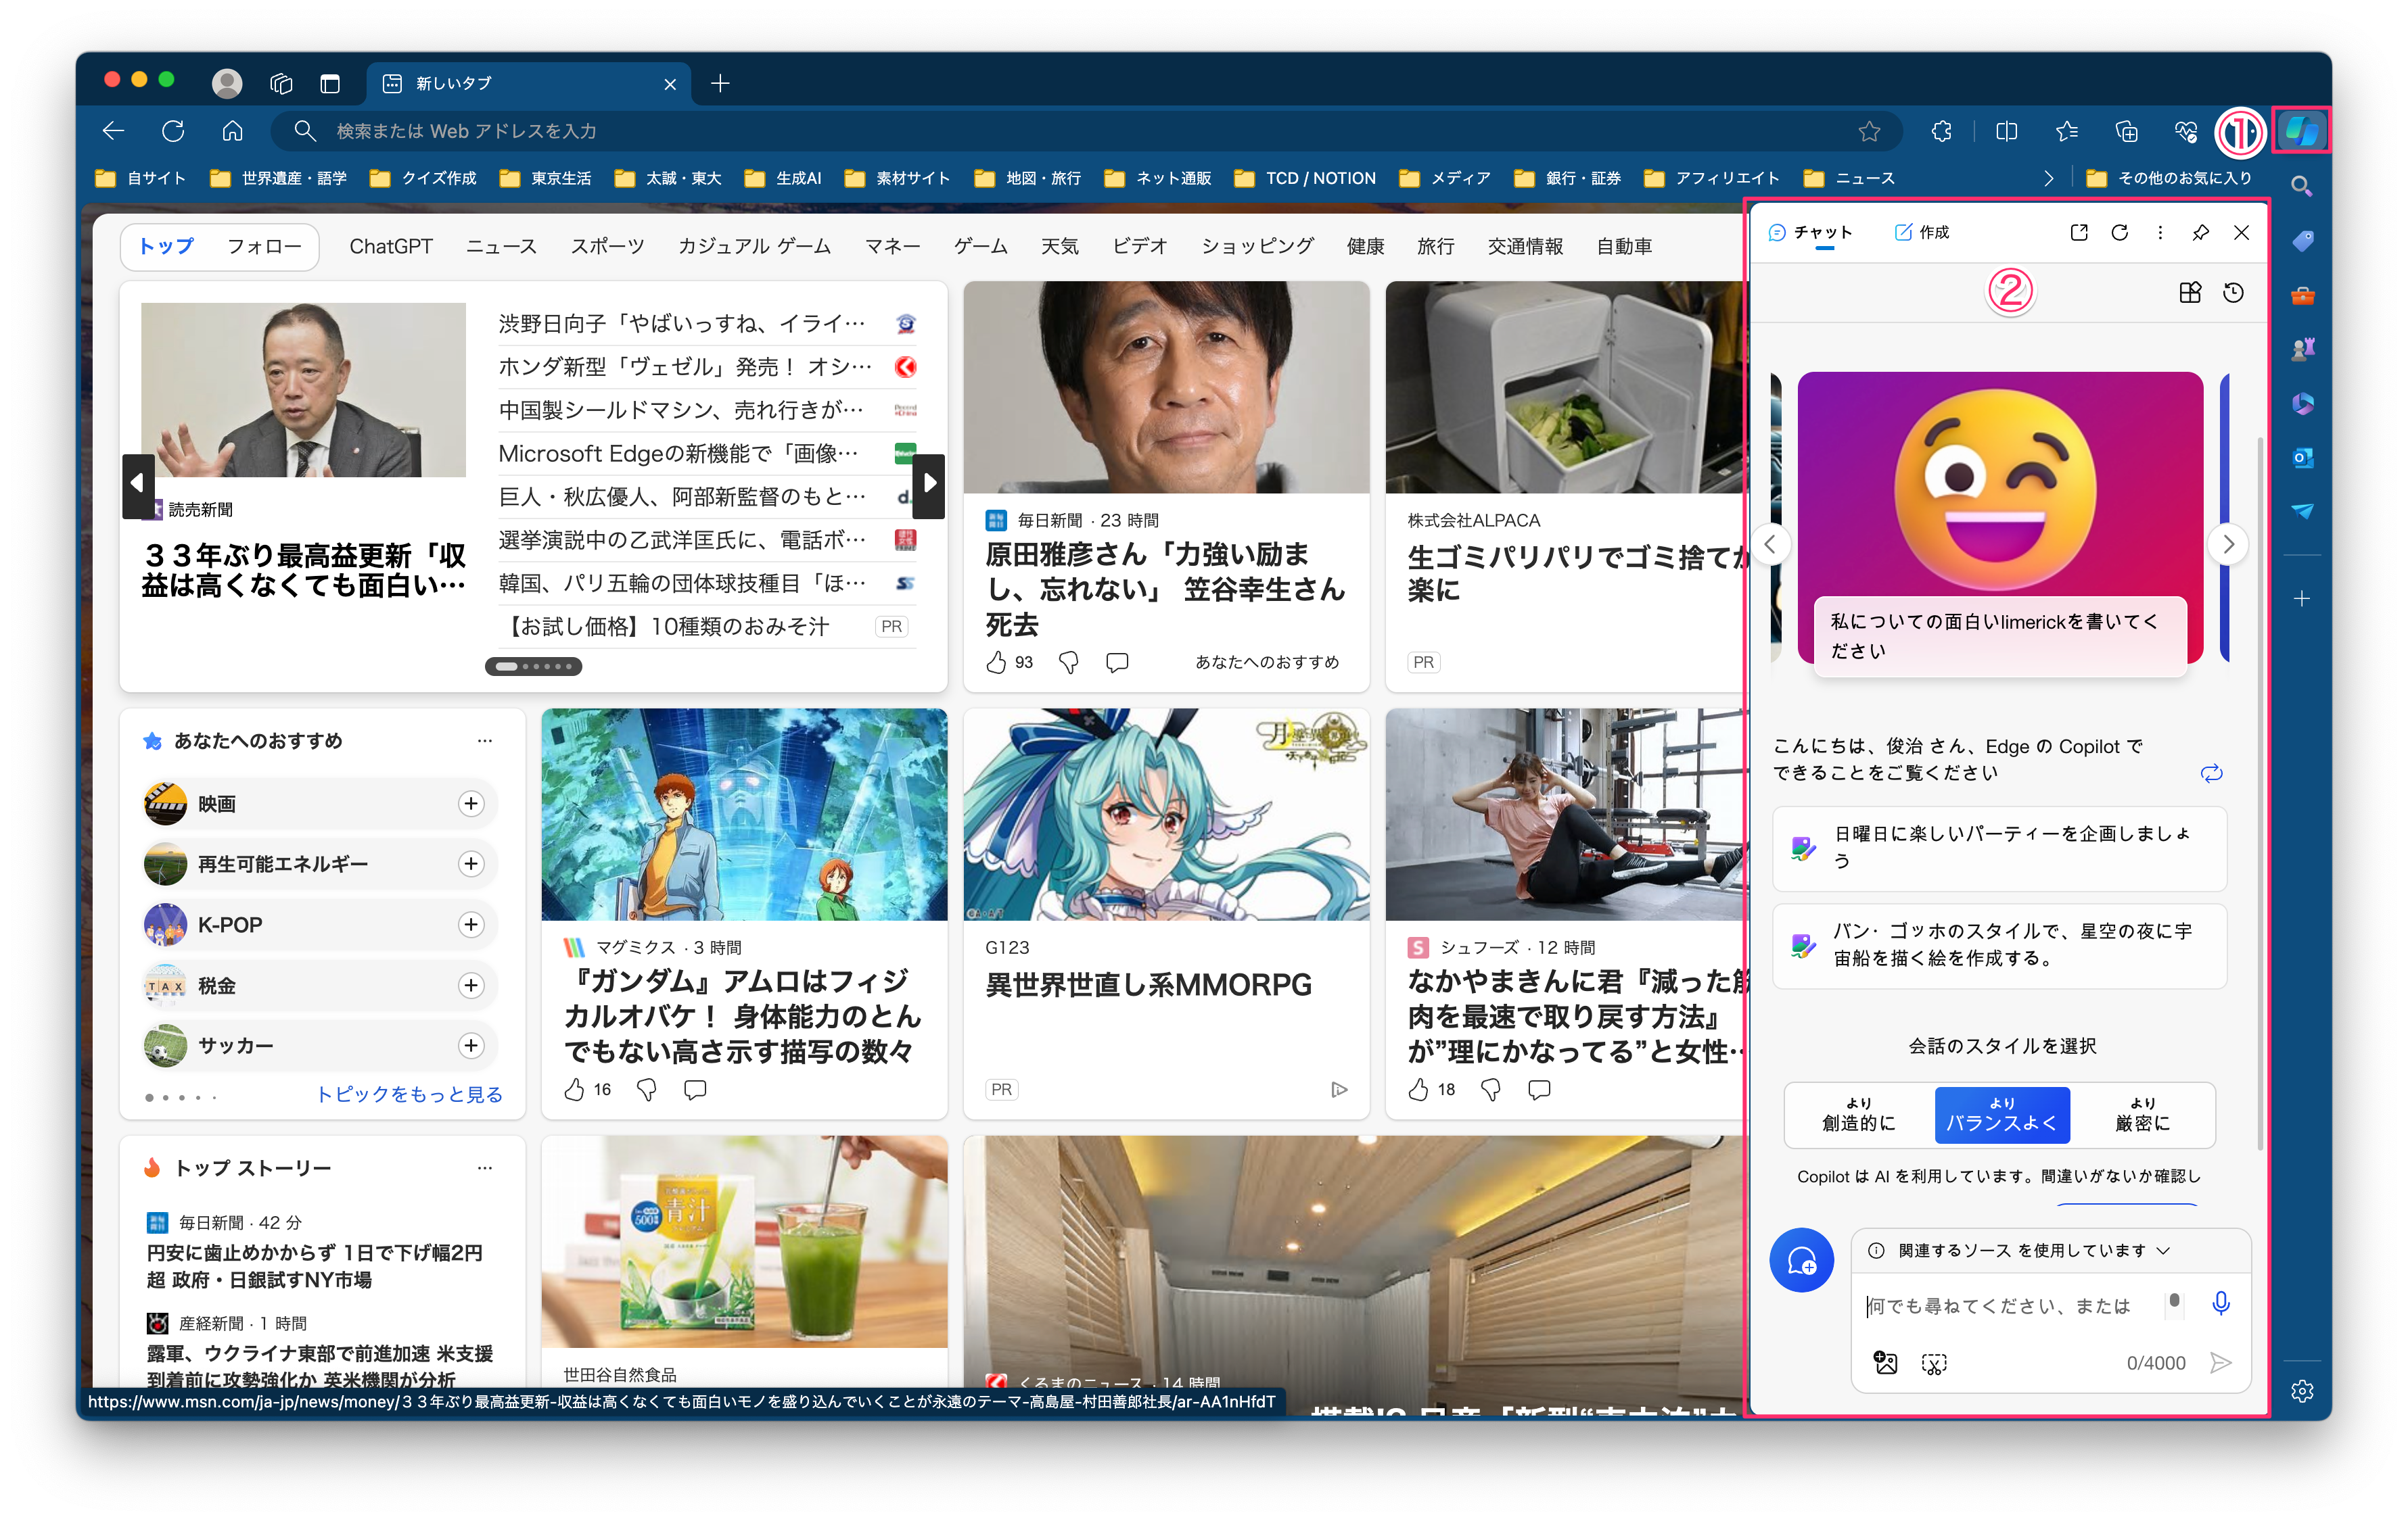Viewport: 2408px width, 1521px height.
Task: Switch to the 作成 tab in Copilot
Action: (1922, 232)
